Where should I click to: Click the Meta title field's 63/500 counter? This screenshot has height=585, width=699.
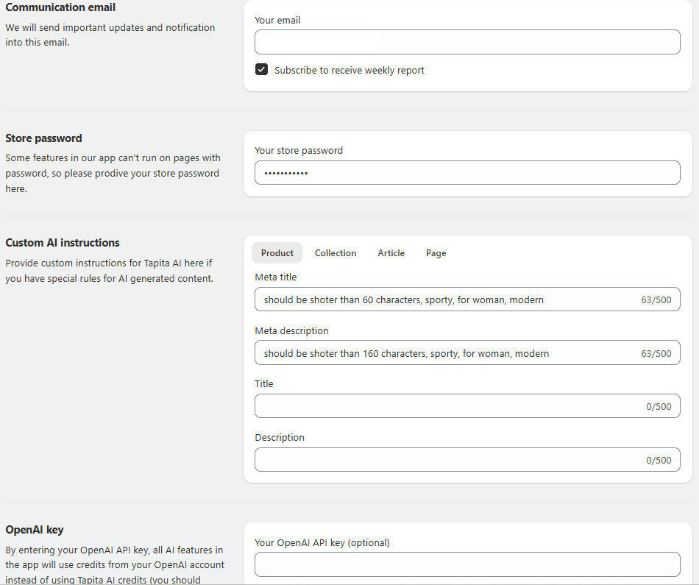pyautogui.click(x=656, y=300)
